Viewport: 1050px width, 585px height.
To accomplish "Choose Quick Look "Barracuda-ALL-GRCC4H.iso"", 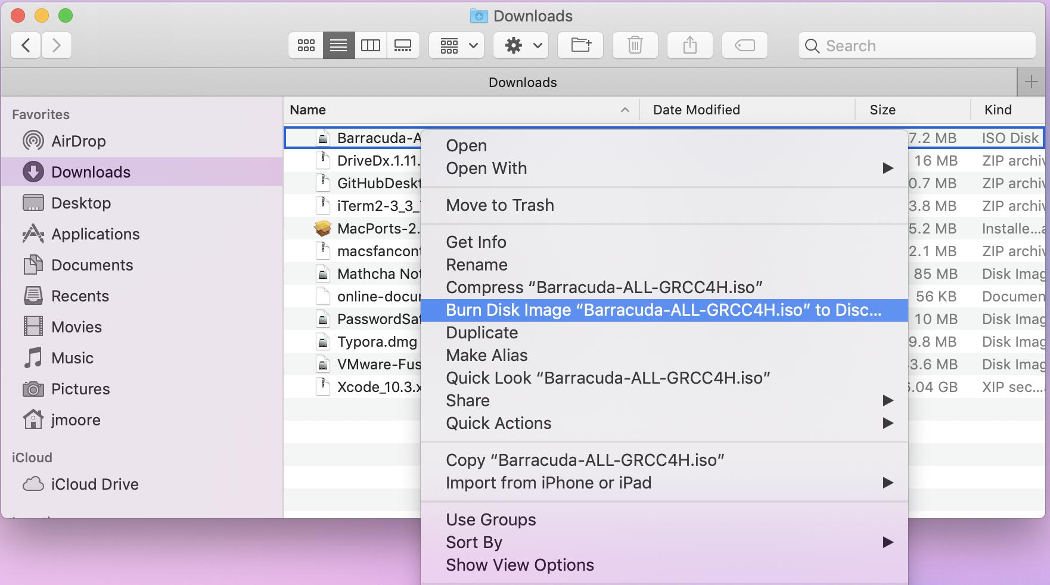I will coord(664,378).
